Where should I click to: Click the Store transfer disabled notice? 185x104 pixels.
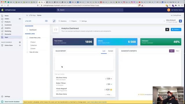click(x=12, y=102)
